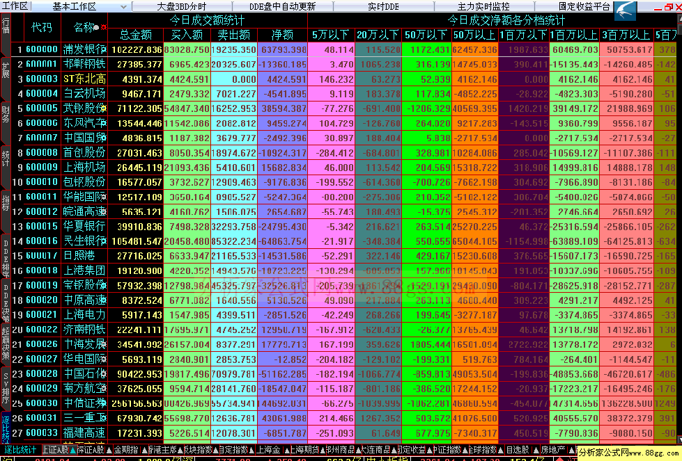This screenshot has width=682, height=461.
Task: Select stock code 600009 上海机场
Action: (42, 168)
